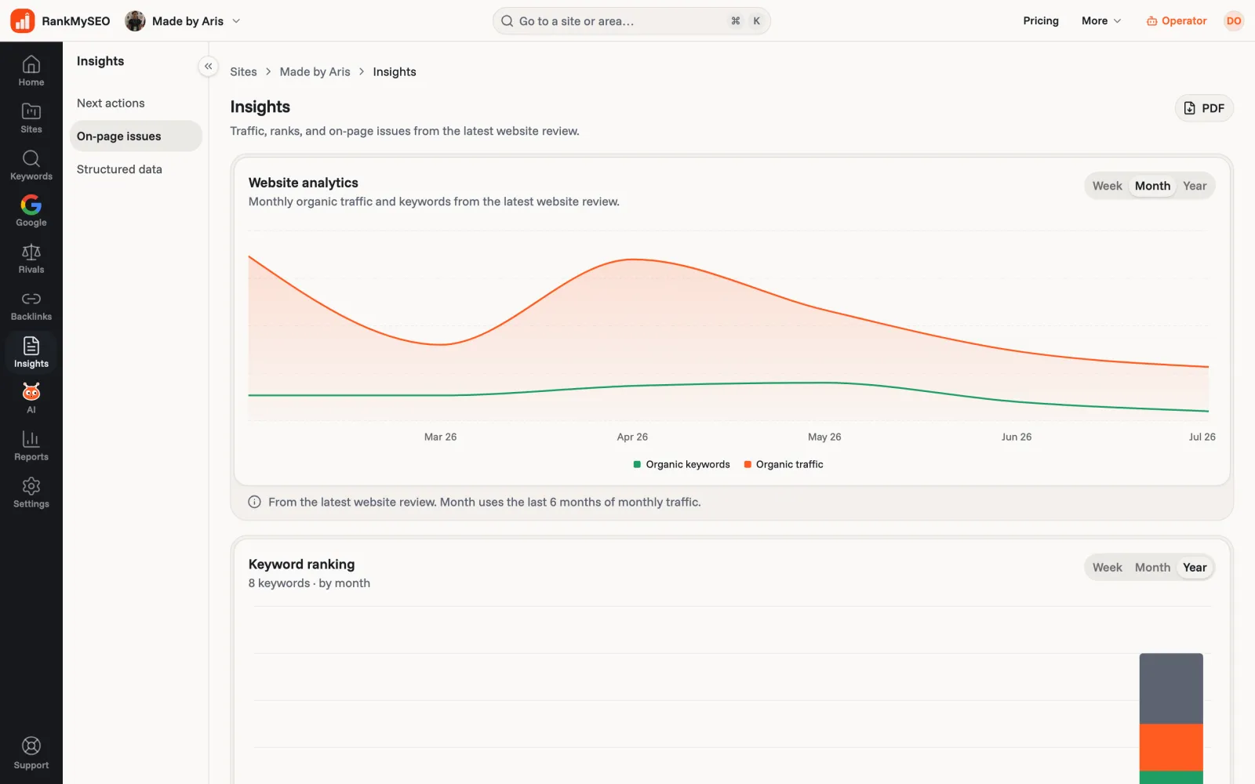Go to Sites breadcrumb
The image size is (1255, 784).
243,72
